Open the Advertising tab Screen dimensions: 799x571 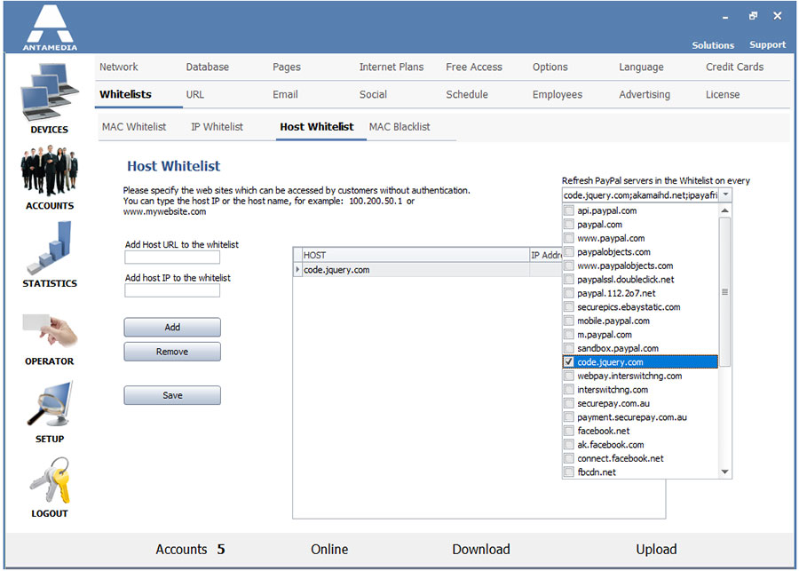pos(645,94)
